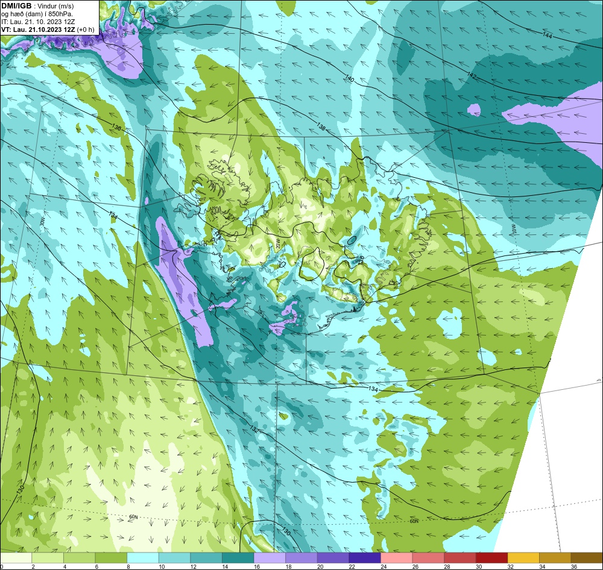This screenshot has height=570, width=603.
Task: Select the "140" contour label
Action: coord(349,79)
